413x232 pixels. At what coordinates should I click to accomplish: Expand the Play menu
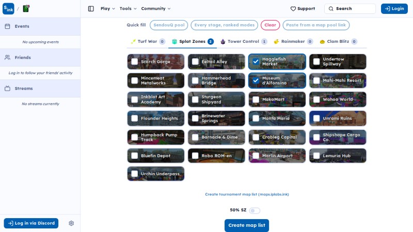(x=108, y=9)
